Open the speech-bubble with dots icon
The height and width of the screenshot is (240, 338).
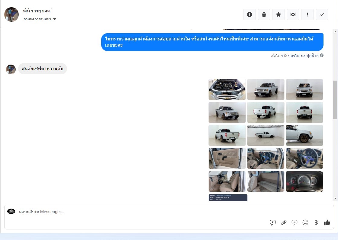tap(295, 222)
